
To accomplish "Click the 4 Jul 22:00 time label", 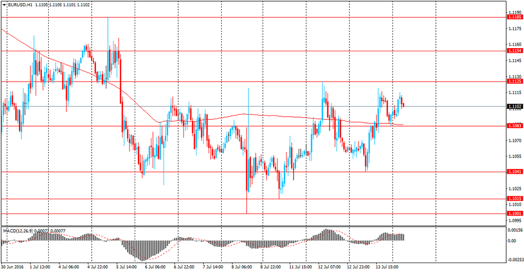I will pos(97,267).
